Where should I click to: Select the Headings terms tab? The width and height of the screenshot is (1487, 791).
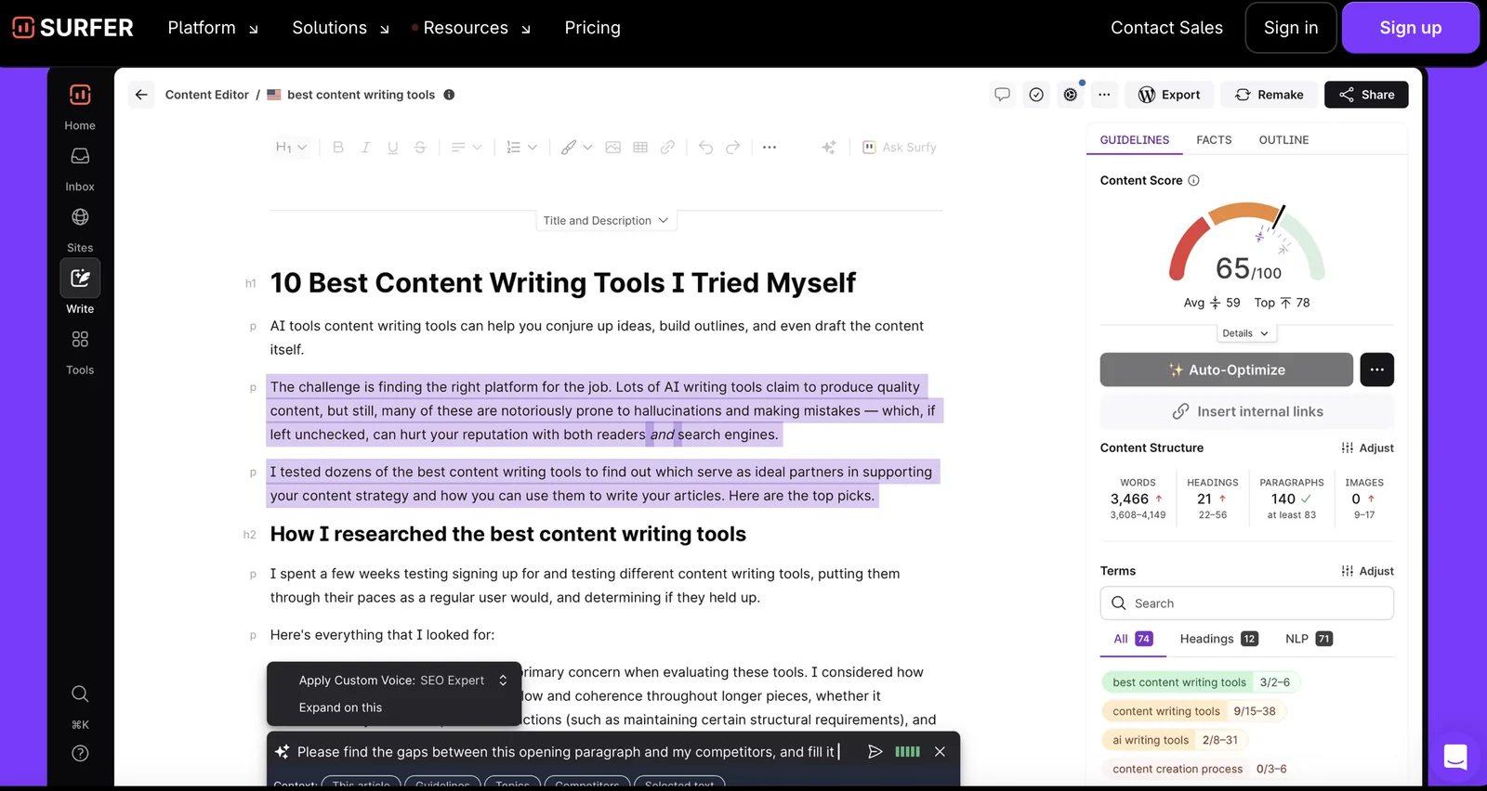(x=1218, y=639)
